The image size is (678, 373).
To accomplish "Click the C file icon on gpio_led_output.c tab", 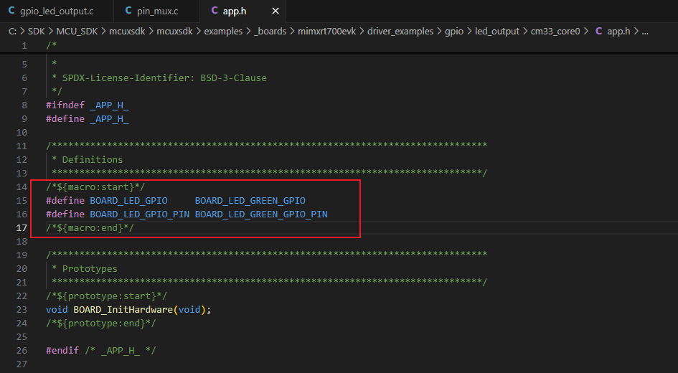I will pyautogui.click(x=11, y=11).
